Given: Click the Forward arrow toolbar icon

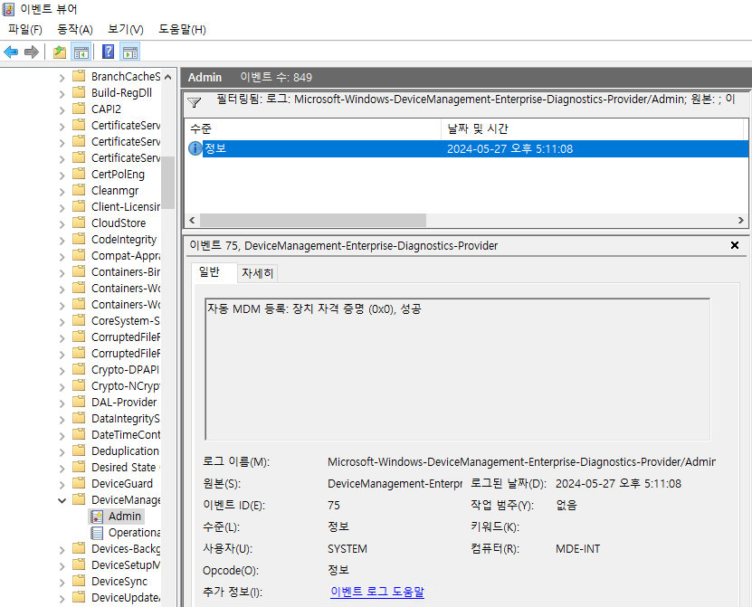Looking at the screenshot, I should point(31,52).
